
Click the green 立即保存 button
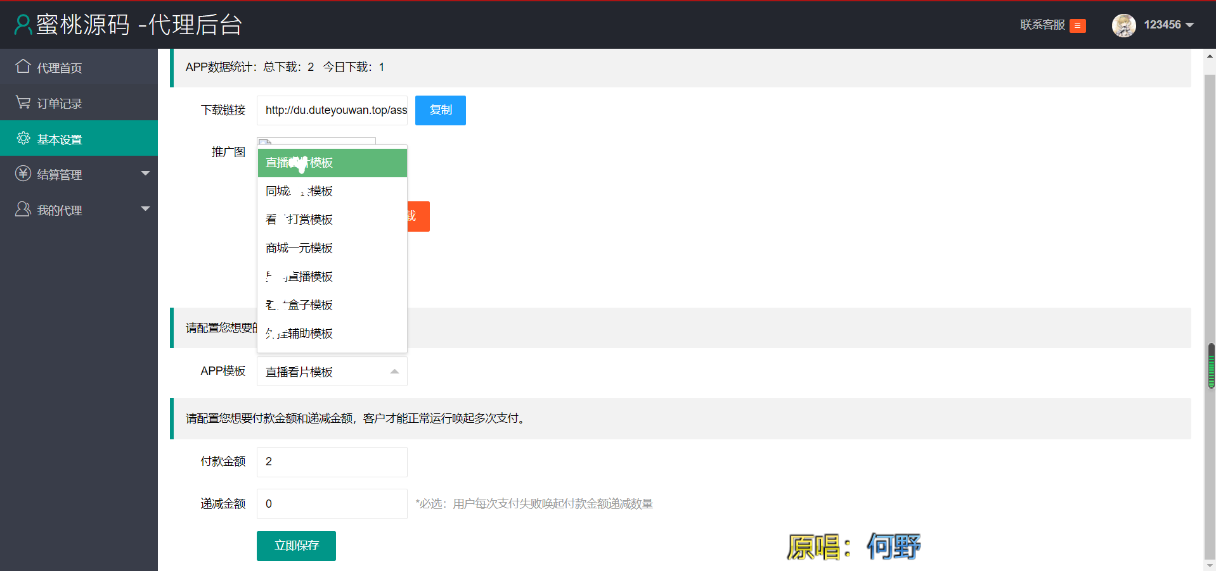(x=296, y=546)
